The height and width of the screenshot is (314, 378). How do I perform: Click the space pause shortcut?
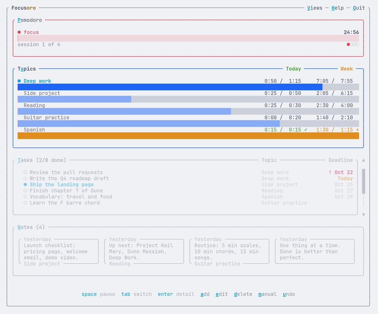(x=98, y=294)
